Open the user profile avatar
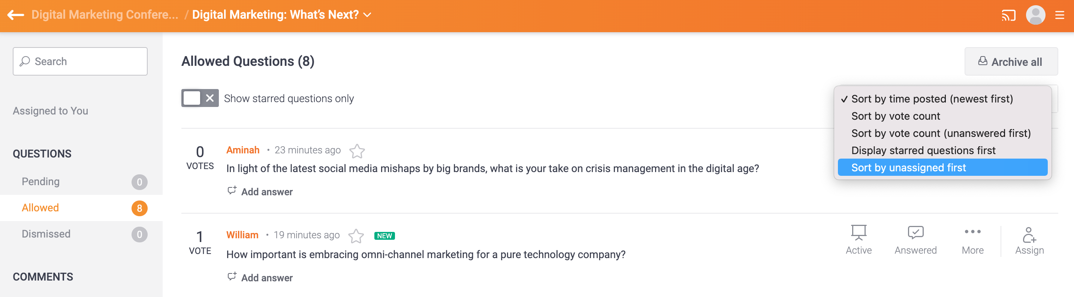Image resolution: width=1074 pixels, height=297 pixels. point(1035,15)
